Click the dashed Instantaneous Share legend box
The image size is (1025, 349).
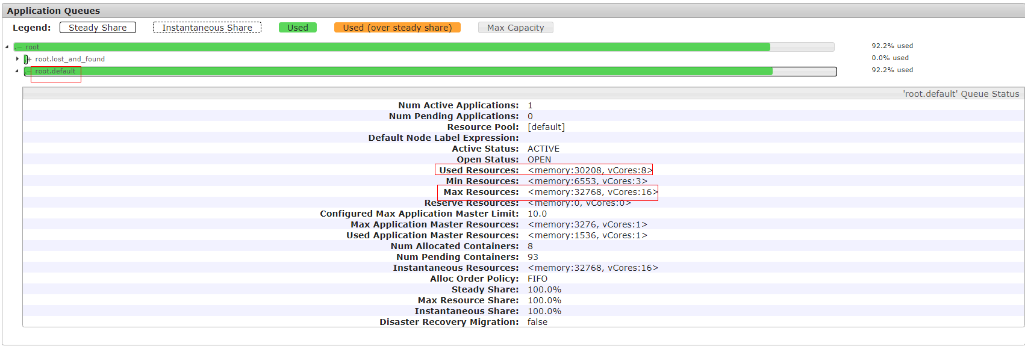coord(207,28)
